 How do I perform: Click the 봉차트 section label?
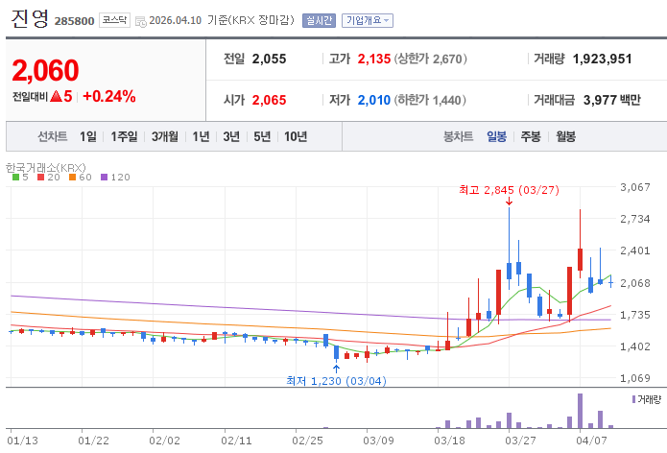pos(458,136)
